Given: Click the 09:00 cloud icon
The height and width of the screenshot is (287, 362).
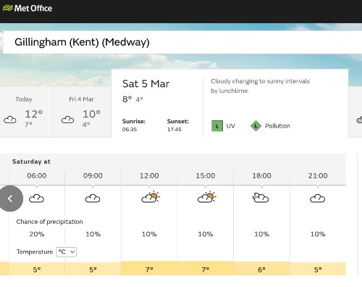Looking at the screenshot, I should click(93, 199).
